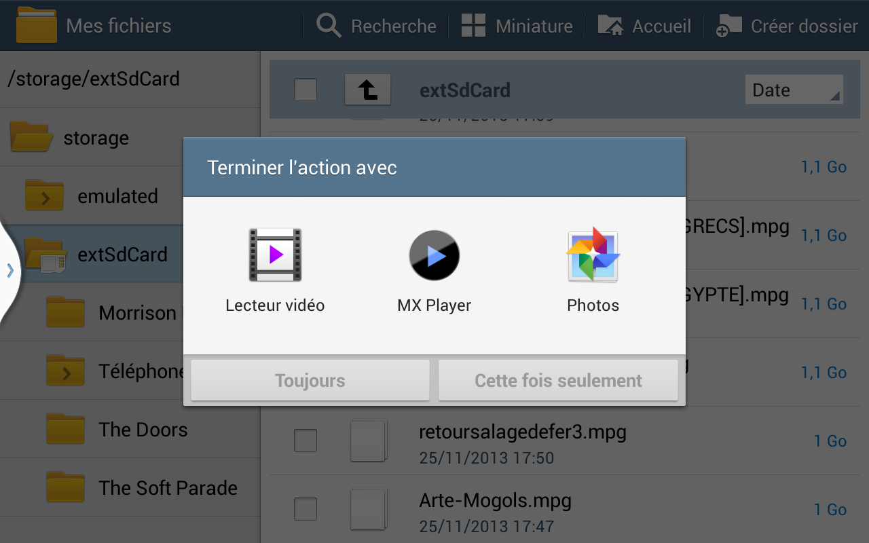Viewport: 869px width, 543px height.
Task: Click date 25/11/2013 17:50
Action: [487, 458]
